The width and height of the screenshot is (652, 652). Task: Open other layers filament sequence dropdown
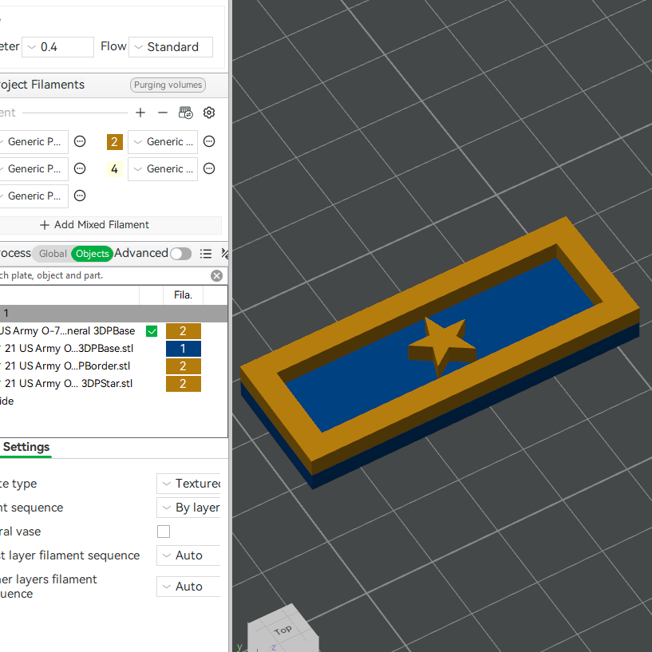189,587
